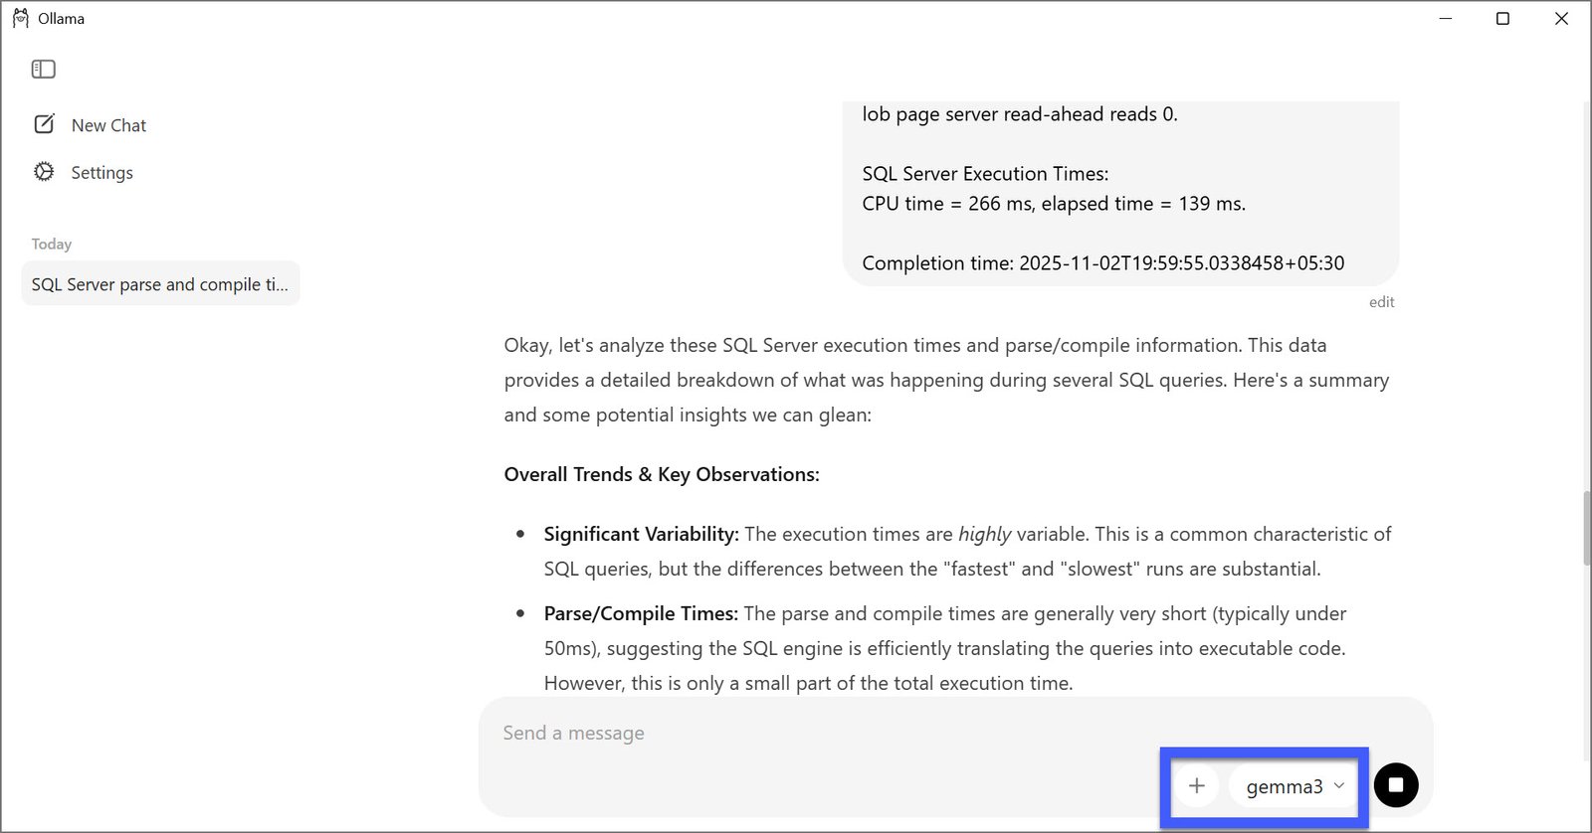The image size is (1592, 833).
Task: Open the gemma3 model selector
Action: 1293,786
